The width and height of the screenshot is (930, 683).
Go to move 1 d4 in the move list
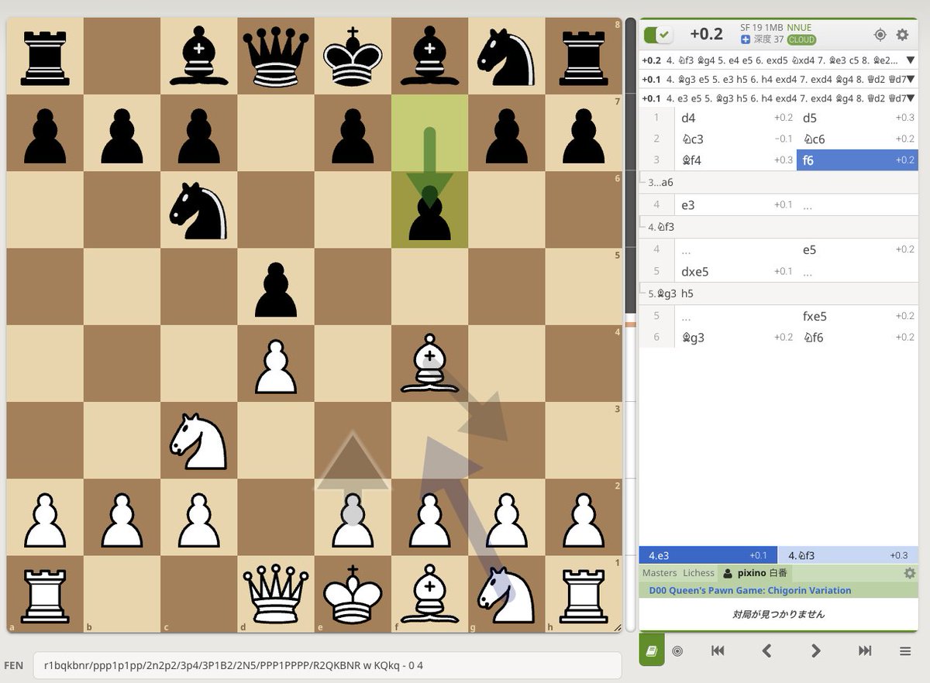point(735,118)
